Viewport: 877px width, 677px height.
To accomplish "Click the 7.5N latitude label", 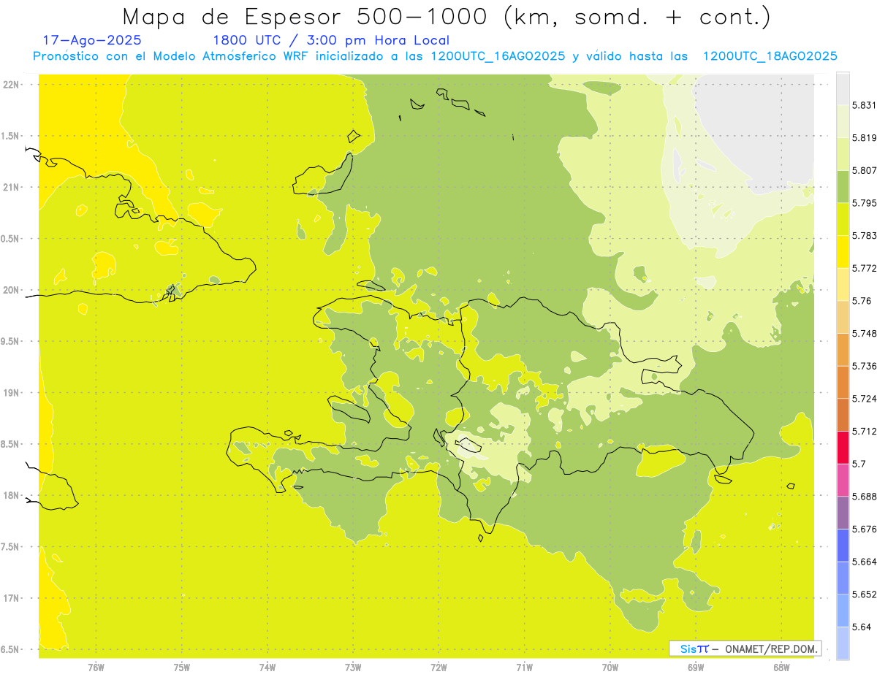I will tap(10, 547).
